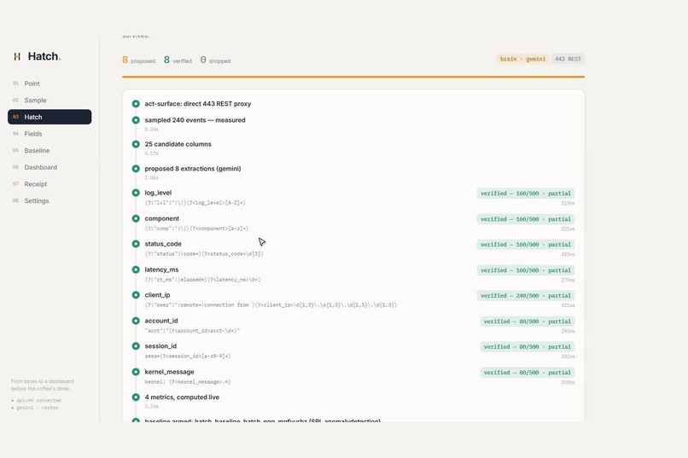Click latency_ms verified 160/500 partial badge
Viewport: 688px width, 458px height.
(526, 270)
